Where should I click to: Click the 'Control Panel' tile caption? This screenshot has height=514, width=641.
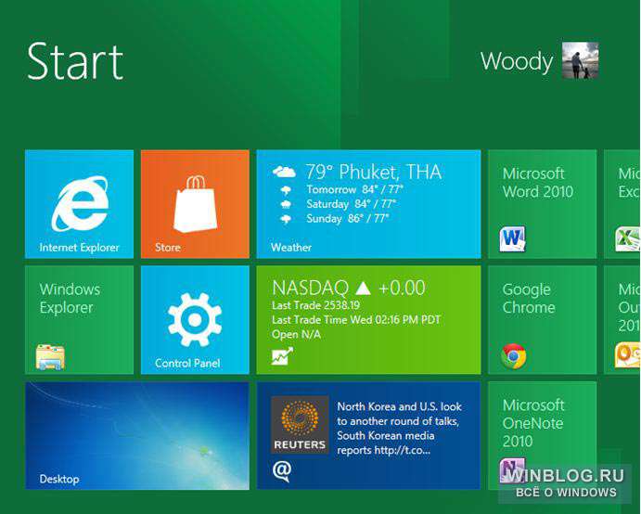pos(187,363)
